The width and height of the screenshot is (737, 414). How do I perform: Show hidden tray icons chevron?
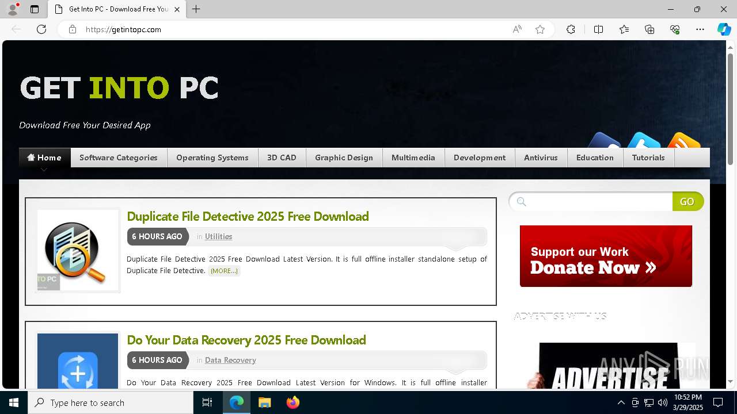621,402
